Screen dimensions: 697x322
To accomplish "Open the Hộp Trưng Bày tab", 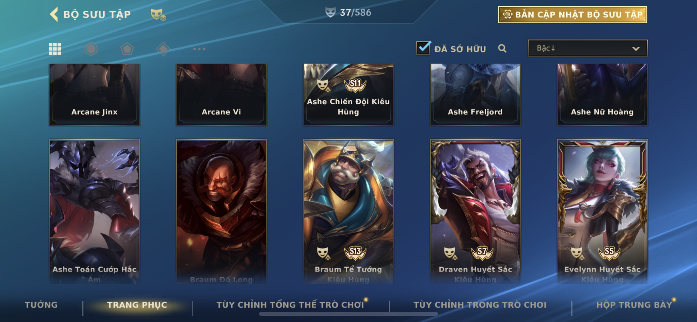I will (634, 305).
